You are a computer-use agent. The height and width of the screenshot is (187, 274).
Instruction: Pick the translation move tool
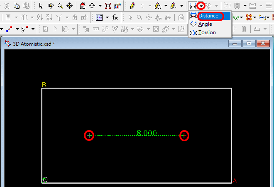pos(69,6)
